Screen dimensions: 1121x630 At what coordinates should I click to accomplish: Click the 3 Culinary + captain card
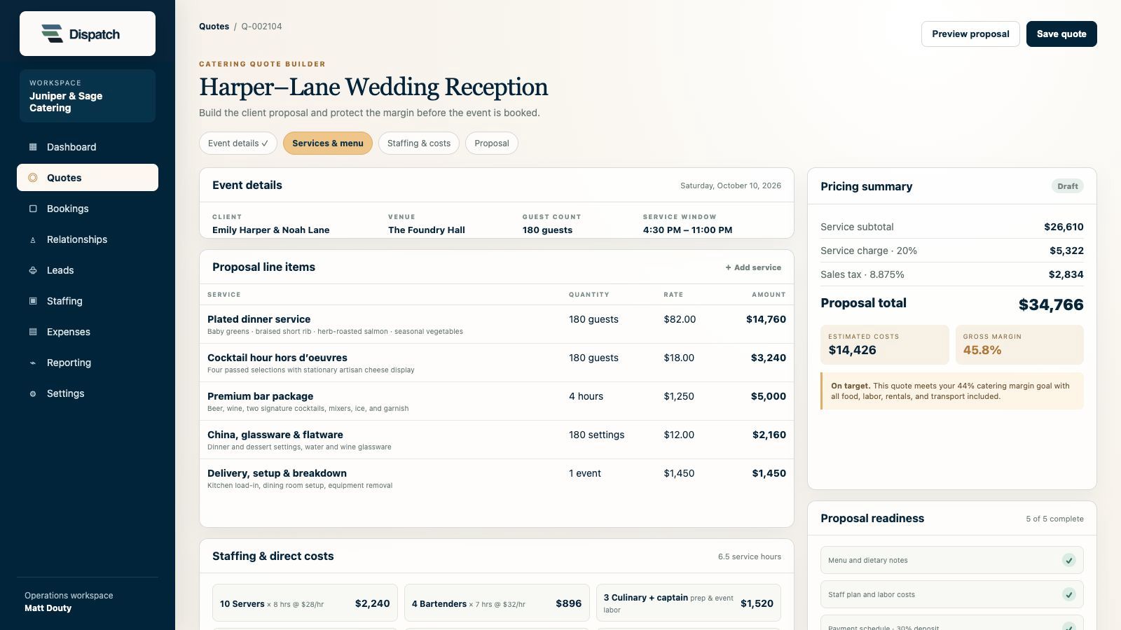click(x=689, y=603)
